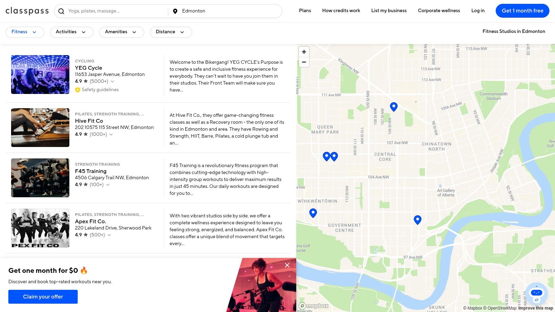
Task: Open the Distance filter dropdown
Action: [171, 32]
